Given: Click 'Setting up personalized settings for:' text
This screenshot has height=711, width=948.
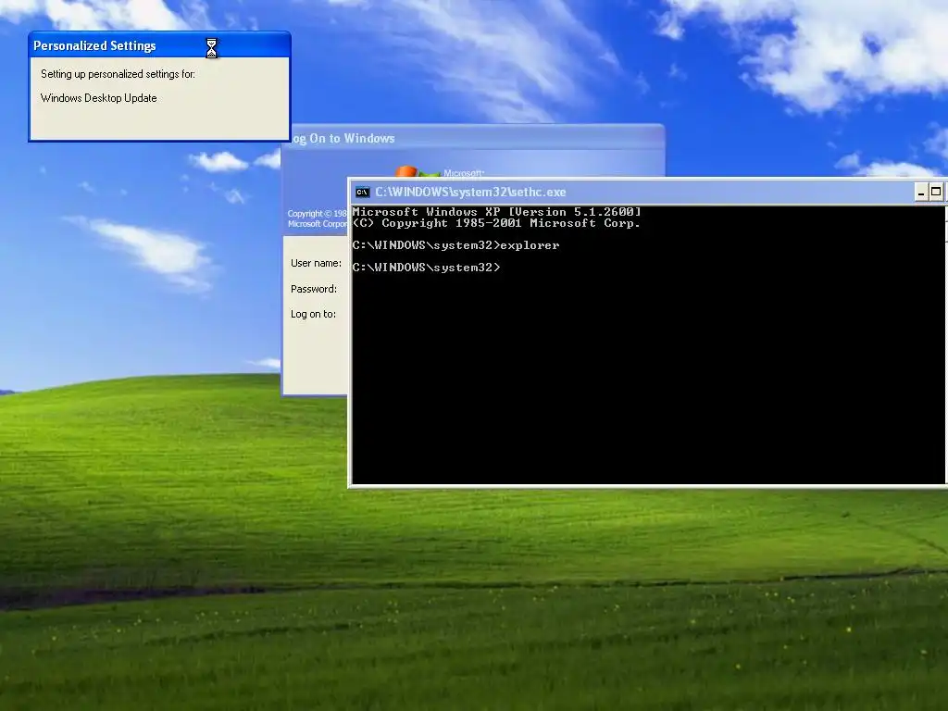Looking at the screenshot, I should point(118,74).
